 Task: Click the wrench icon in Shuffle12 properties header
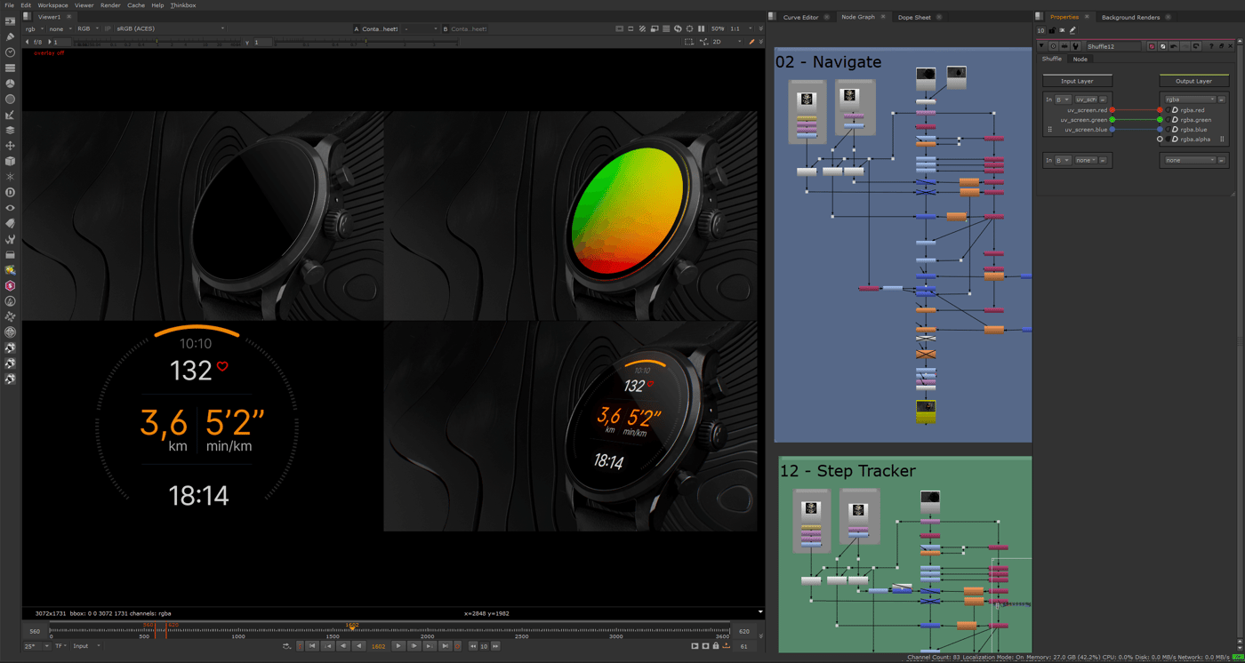coord(1075,46)
